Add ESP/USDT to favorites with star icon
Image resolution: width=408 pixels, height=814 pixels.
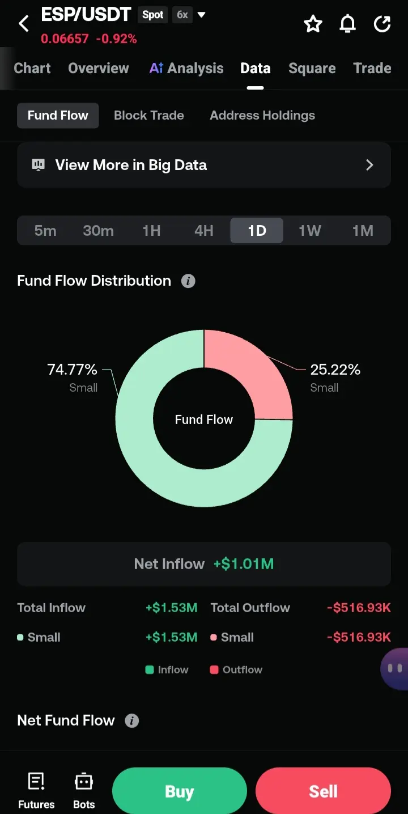point(313,24)
